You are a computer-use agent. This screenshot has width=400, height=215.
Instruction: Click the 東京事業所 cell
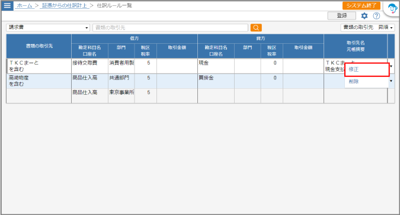pyautogui.click(x=121, y=95)
